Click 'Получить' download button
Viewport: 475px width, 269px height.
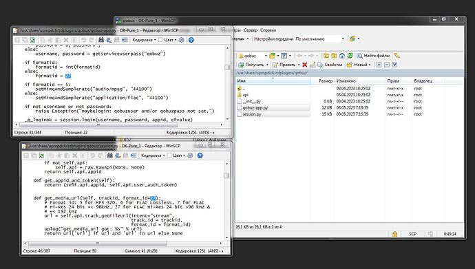click(x=251, y=65)
